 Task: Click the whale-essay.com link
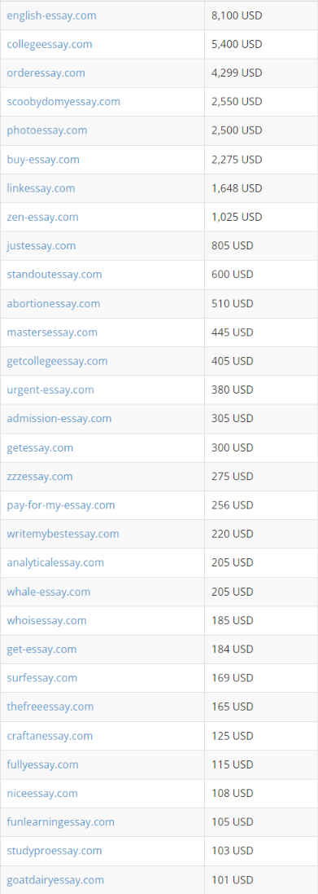click(48, 592)
